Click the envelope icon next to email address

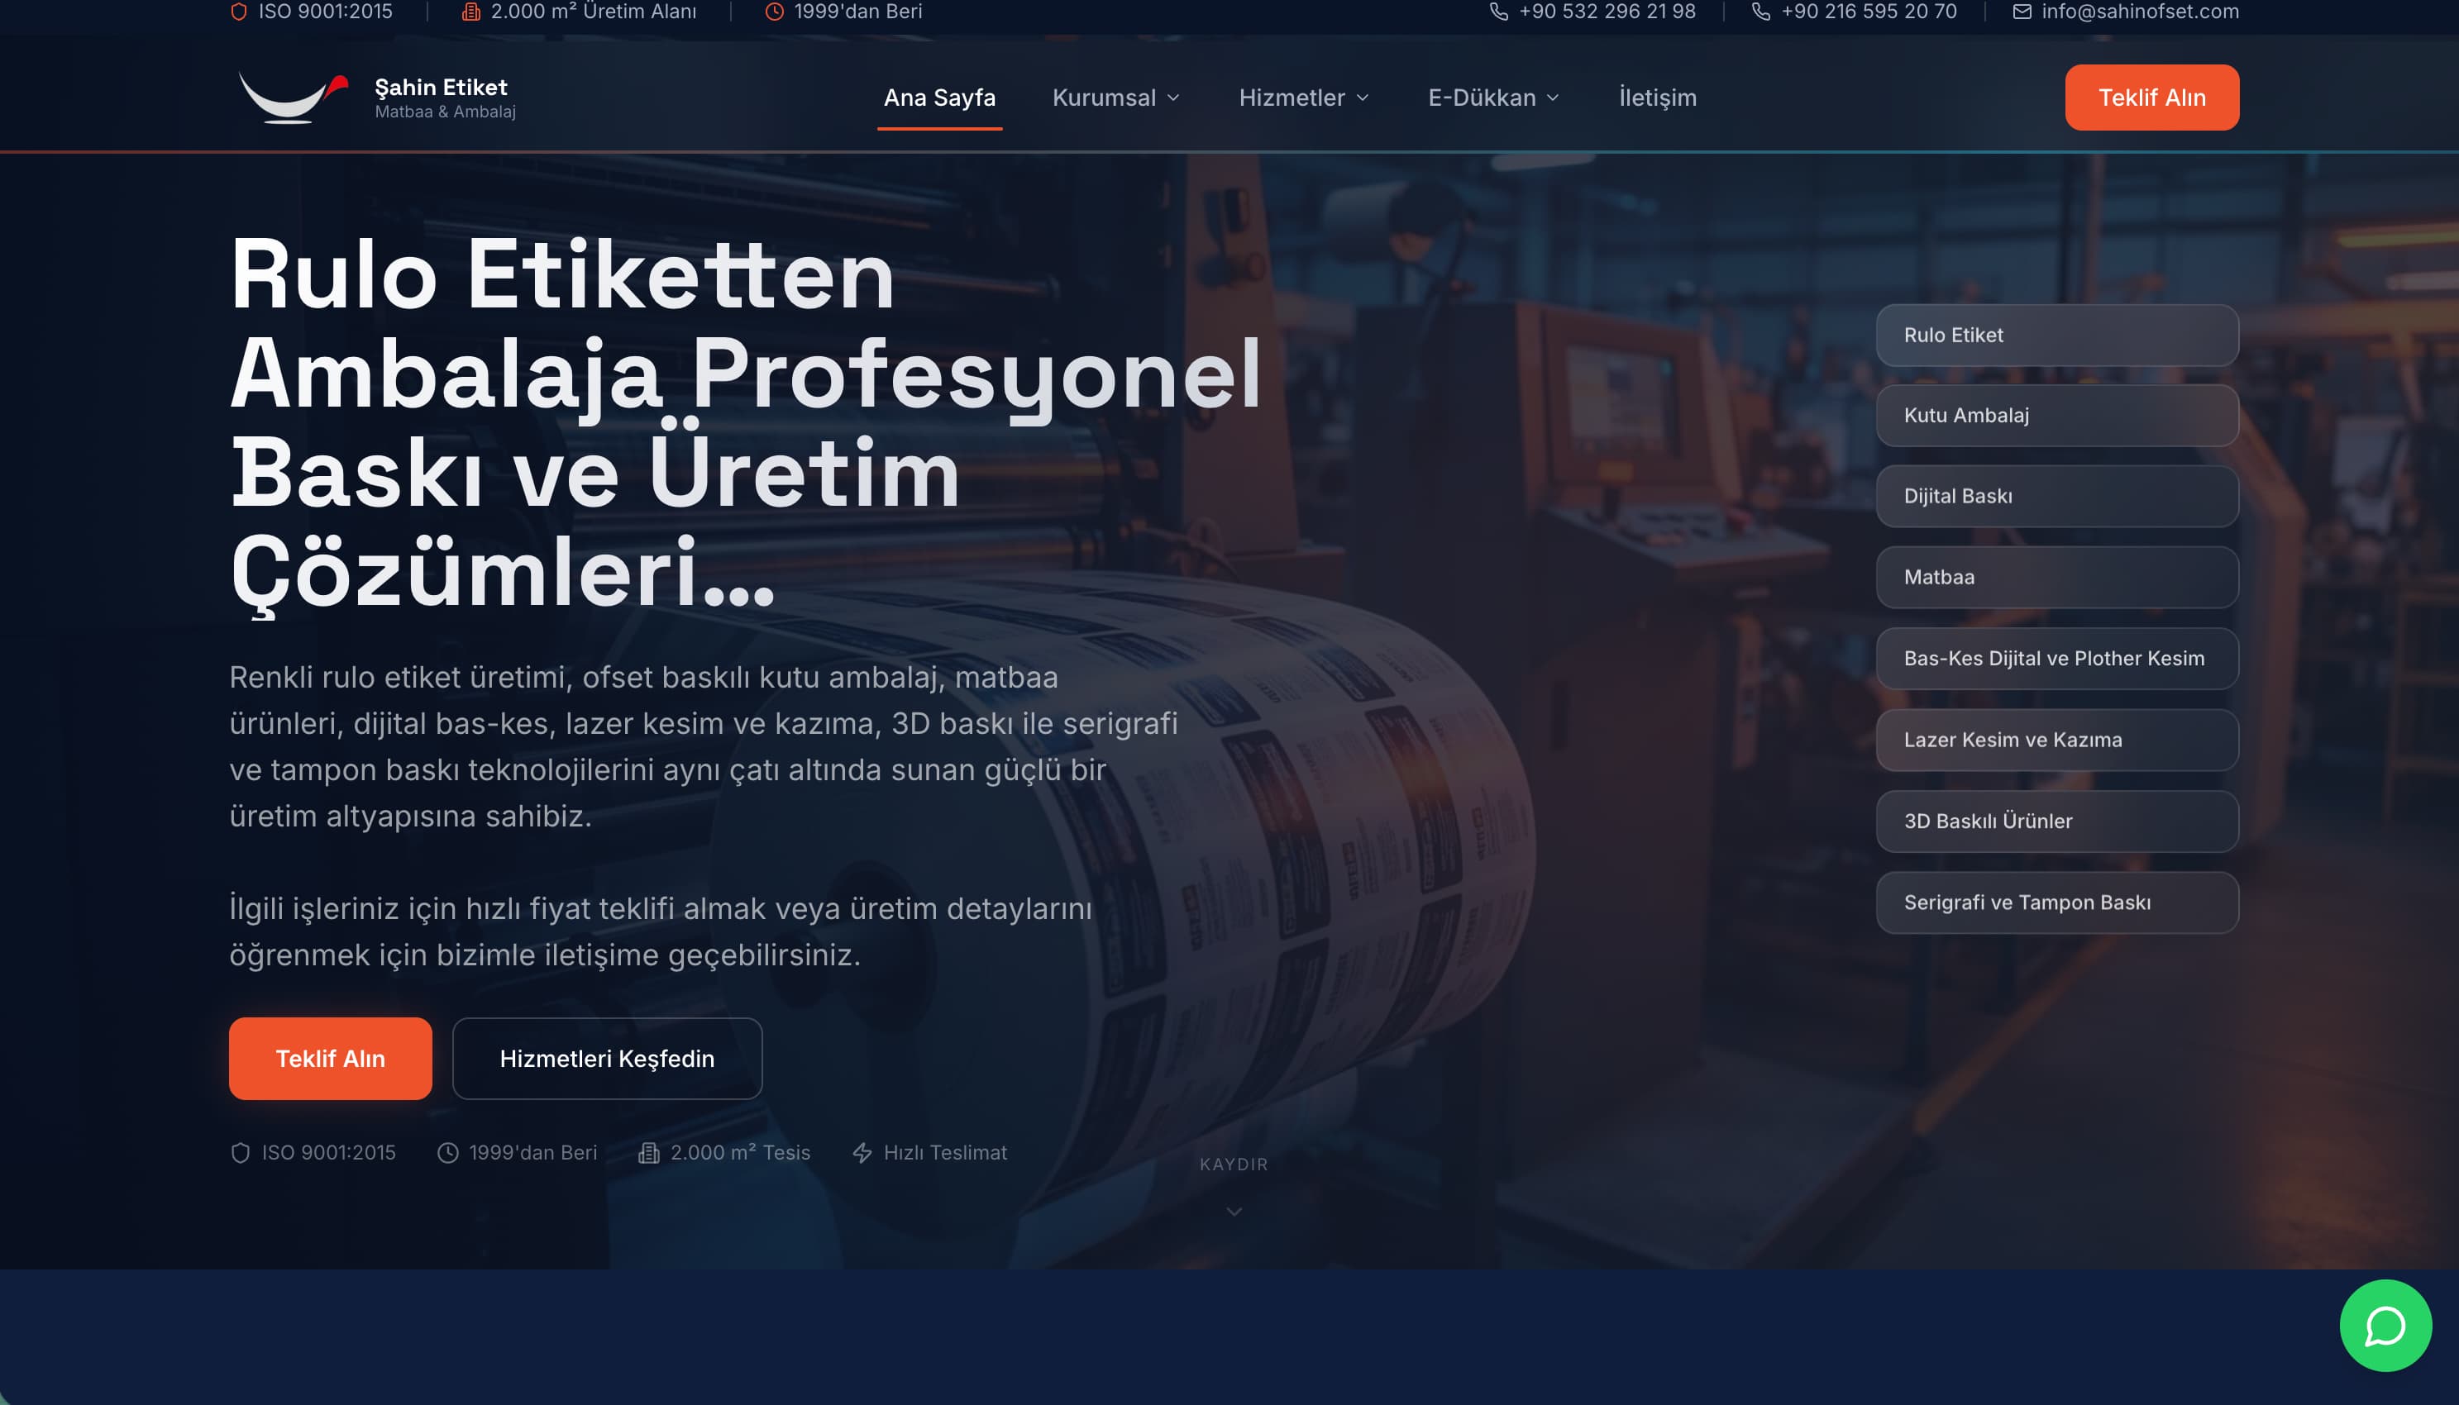click(2022, 12)
